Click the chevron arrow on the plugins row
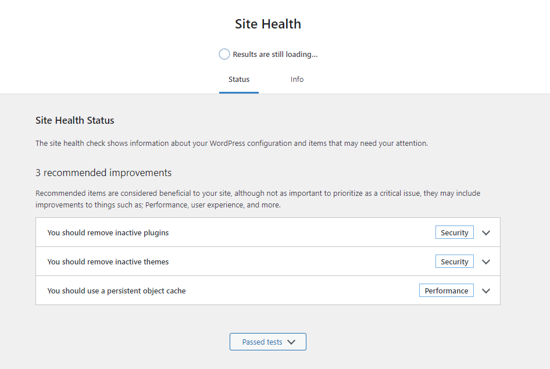The width and height of the screenshot is (550, 369). pyautogui.click(x=486, y=232)
